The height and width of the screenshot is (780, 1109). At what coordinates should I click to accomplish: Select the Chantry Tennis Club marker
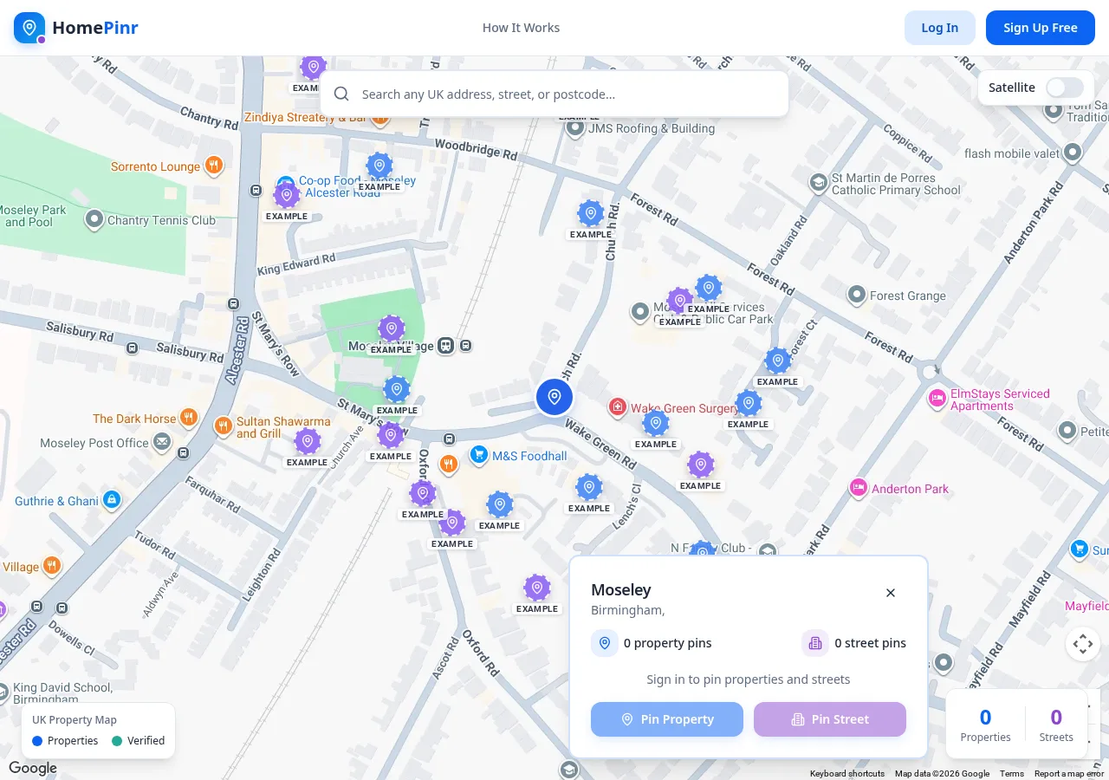tap(94, 219)
